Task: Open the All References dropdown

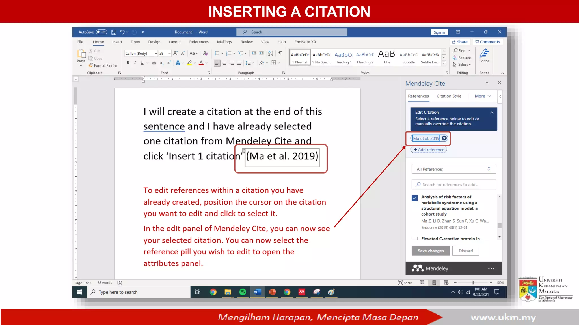Action: pyautogui.click(x=454, y=169)
